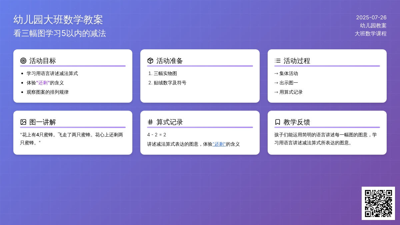The width and height of the screenshot is (400, 225).
Task: Click the feedback paragraph 孩子们能运用简明的语言
Action: coord(326,139)
